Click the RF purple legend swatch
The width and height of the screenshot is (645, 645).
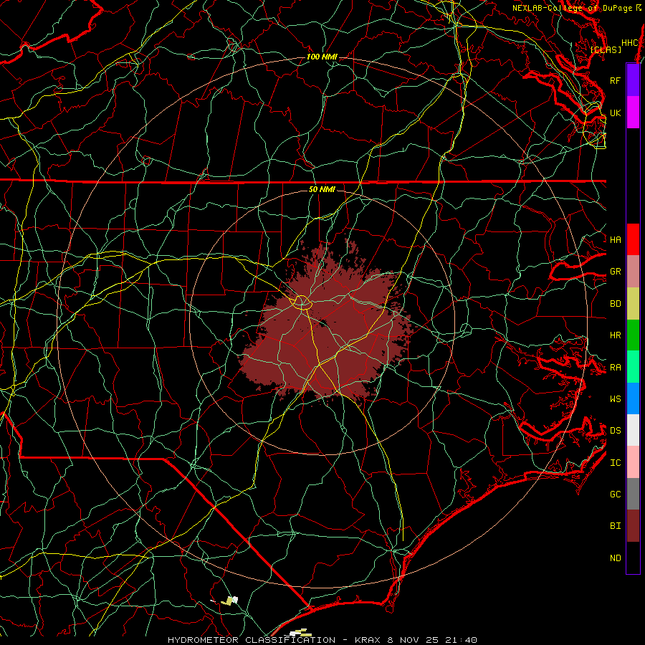(633, 80)
